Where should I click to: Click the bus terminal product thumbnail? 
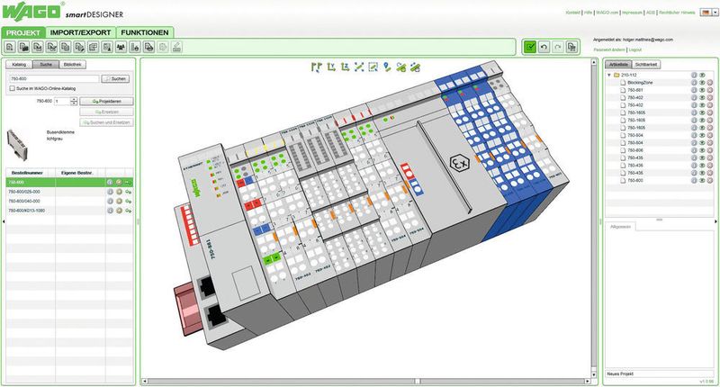(17, 145)
